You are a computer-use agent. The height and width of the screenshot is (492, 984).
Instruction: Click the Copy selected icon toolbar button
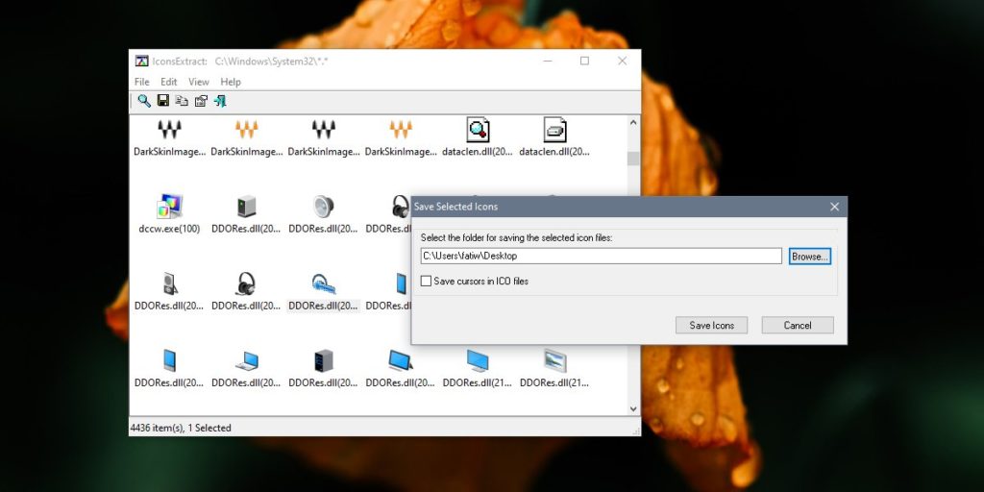tap(182, 100)
